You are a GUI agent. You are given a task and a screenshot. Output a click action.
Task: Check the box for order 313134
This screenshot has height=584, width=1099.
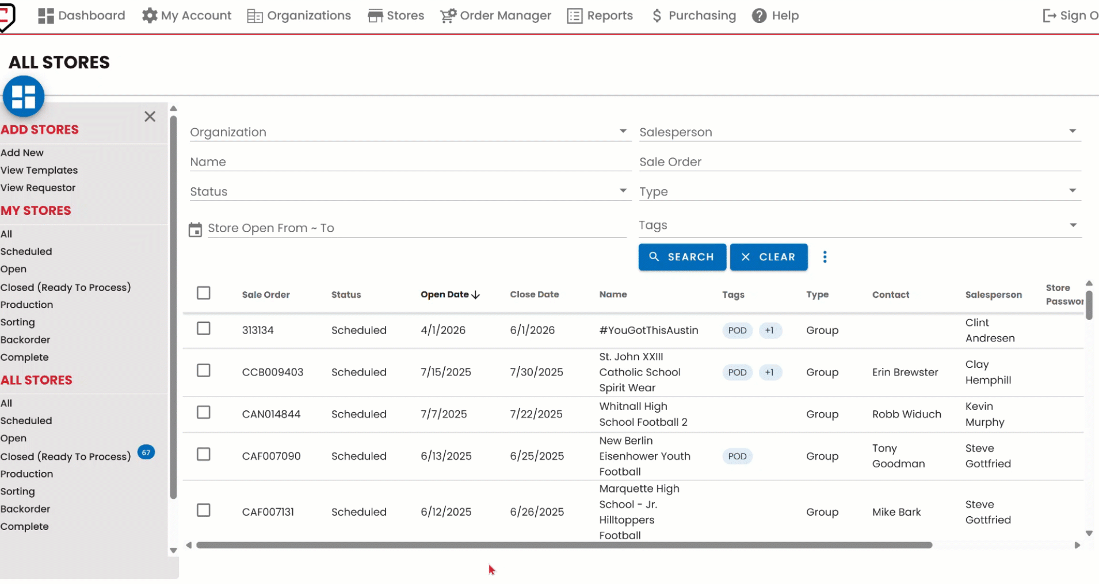click(204, 329)
